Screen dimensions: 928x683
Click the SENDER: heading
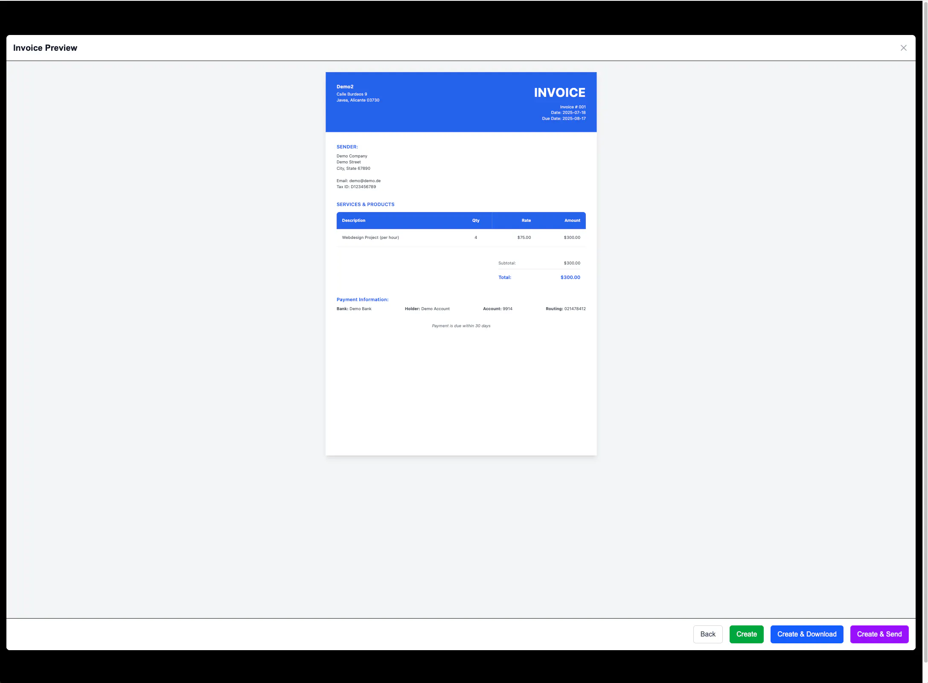[x=347, y=147]
